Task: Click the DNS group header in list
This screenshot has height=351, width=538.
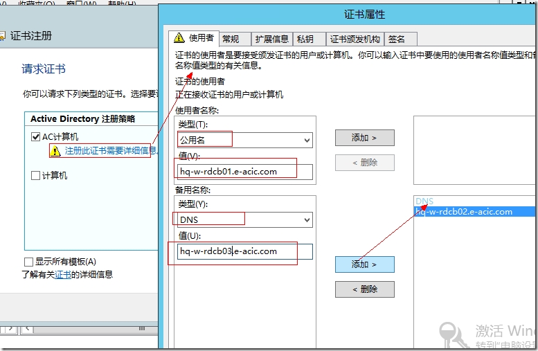Action: [x=424, y=201]
